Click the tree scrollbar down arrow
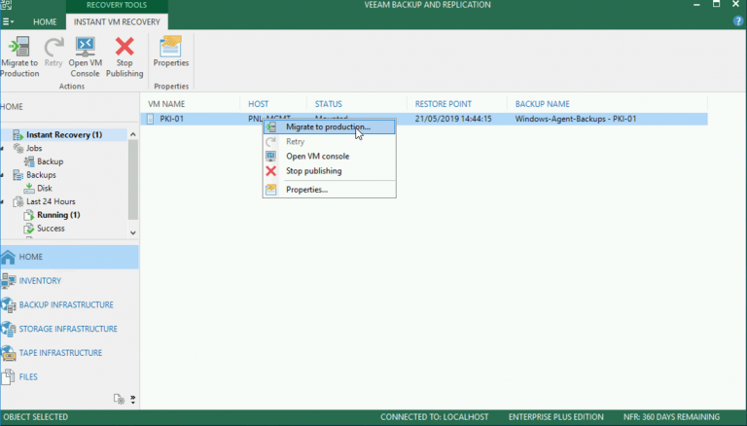 [133, 232]
